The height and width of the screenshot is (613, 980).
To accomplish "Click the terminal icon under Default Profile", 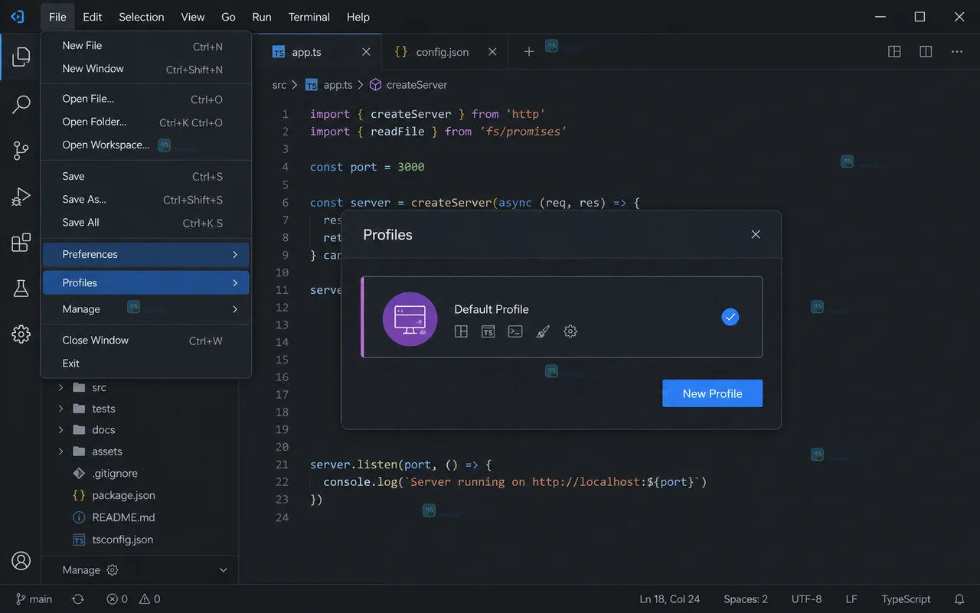I will (515, 331).
